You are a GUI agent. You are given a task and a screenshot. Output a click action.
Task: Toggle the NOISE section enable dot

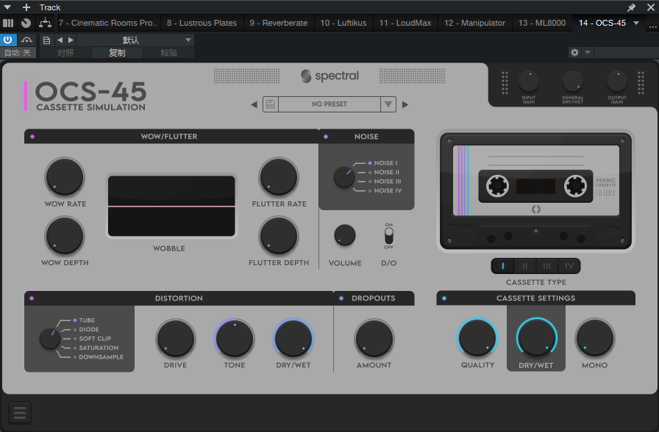[x=326, y=137]
